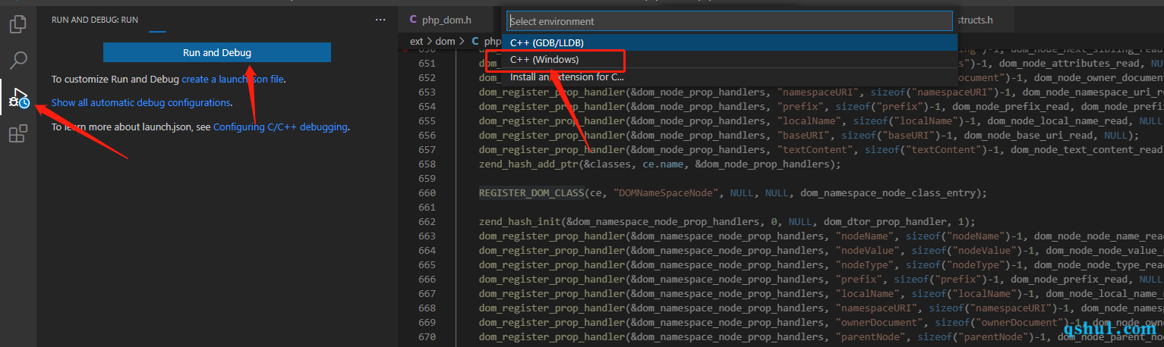This screenshot has height=347, width=1164.
Task: Choose Install an extension for C... option
Action: [x=729, y=77]
